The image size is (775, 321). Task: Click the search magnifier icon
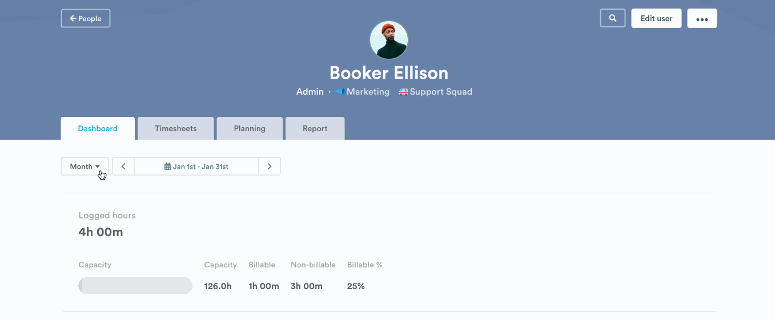[613, 18]
